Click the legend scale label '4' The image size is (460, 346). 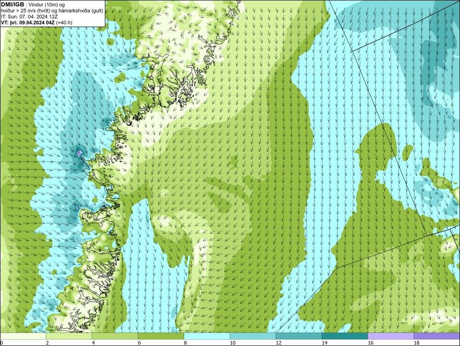coord(93,343)
